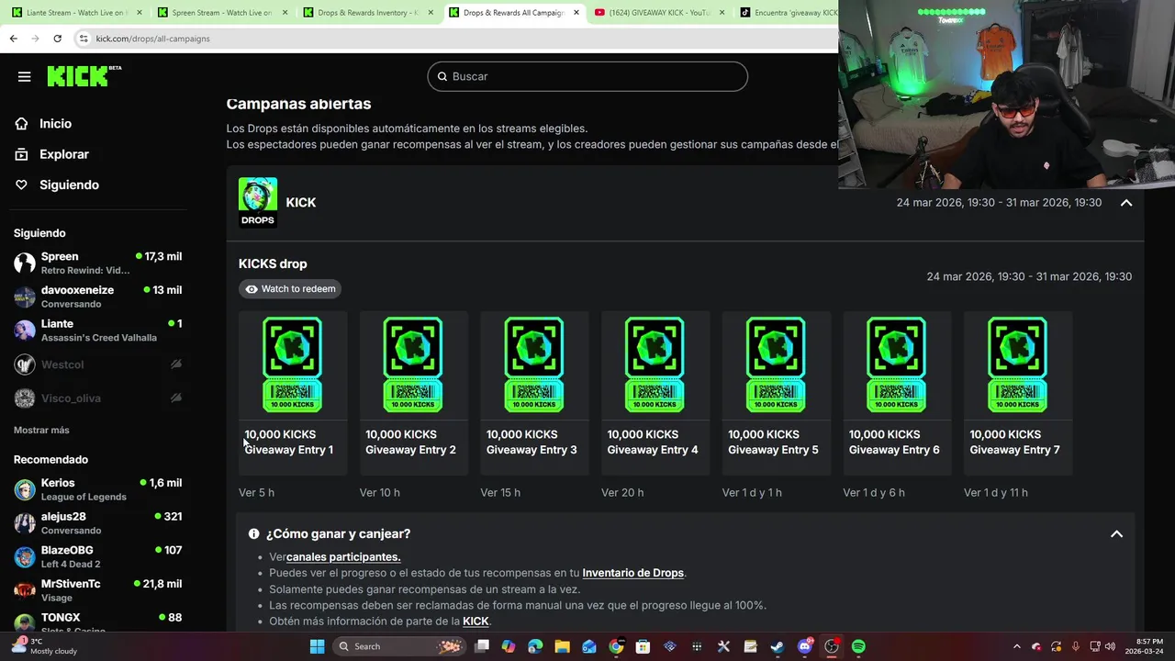This screenshot has width=1175, height=661.
Task: Open Spreen channel in following list
Action: 97,263
